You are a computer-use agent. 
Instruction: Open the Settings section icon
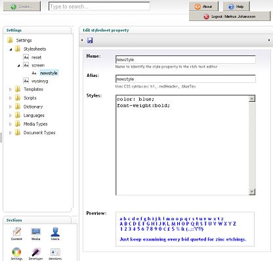click(16, 254)
